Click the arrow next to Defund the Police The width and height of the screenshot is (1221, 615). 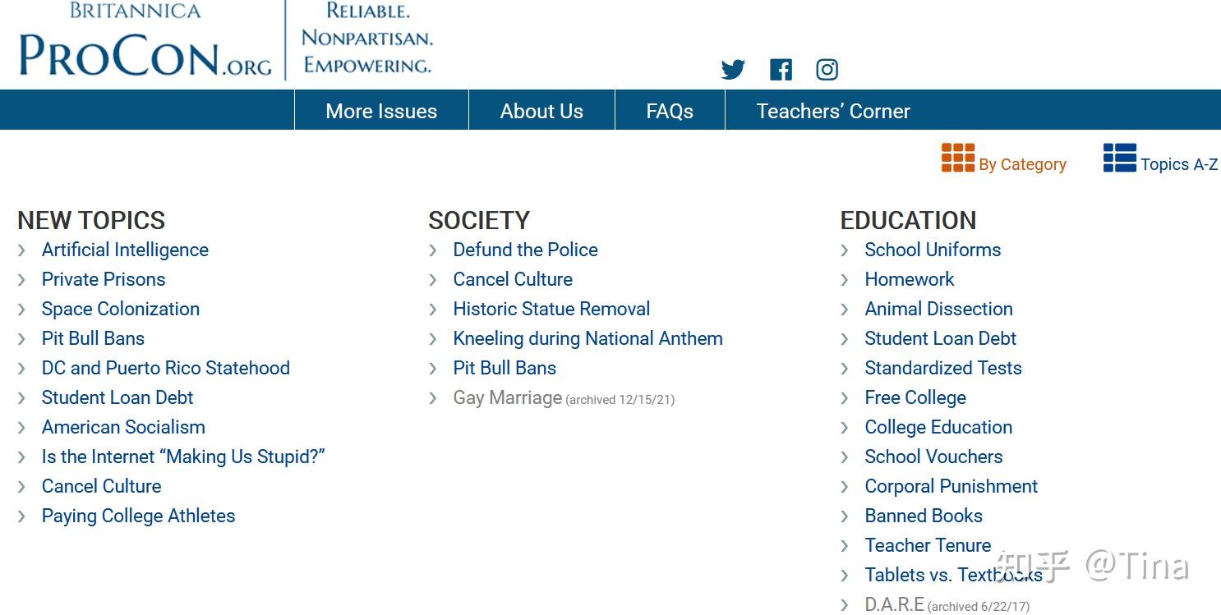point(433,250)
